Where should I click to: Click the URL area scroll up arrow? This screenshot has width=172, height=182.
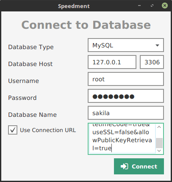(x=159, y=127)
